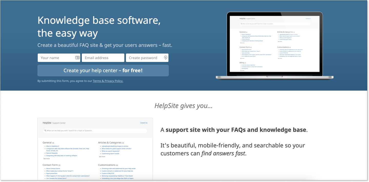Open the Terms & Privacy Policy link
The width and height of the screenshot is (369, 182).
pyautogui.click(x=108, y=81)
